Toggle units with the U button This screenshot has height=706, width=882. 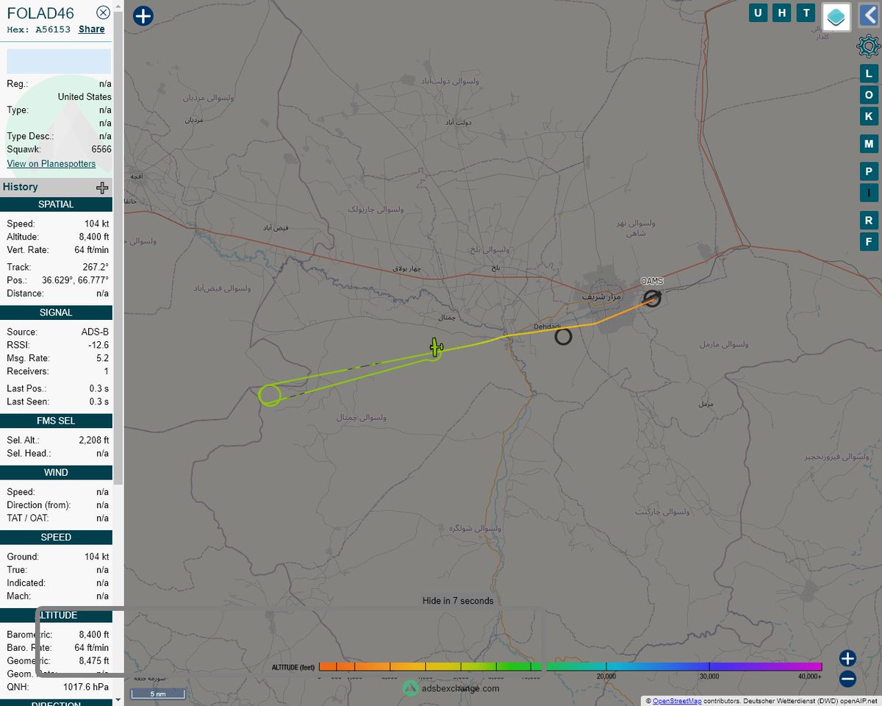point(758,13)
